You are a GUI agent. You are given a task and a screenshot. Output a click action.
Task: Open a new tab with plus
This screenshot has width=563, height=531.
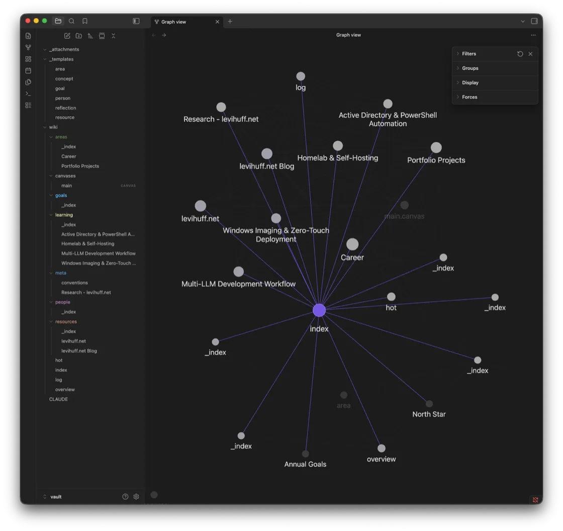click(230, 22)
